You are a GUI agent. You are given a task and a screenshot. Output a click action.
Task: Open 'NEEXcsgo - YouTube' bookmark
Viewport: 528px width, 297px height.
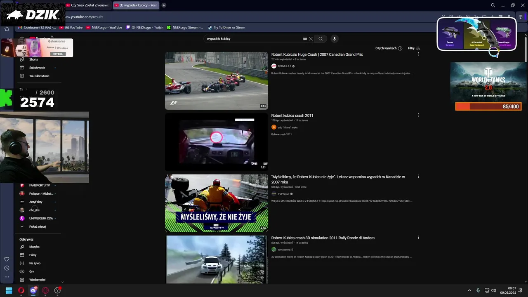(x=104, y=27)
